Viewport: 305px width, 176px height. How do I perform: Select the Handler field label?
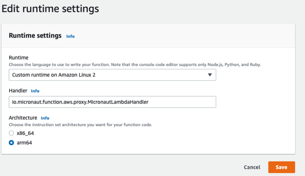point(18,91)
